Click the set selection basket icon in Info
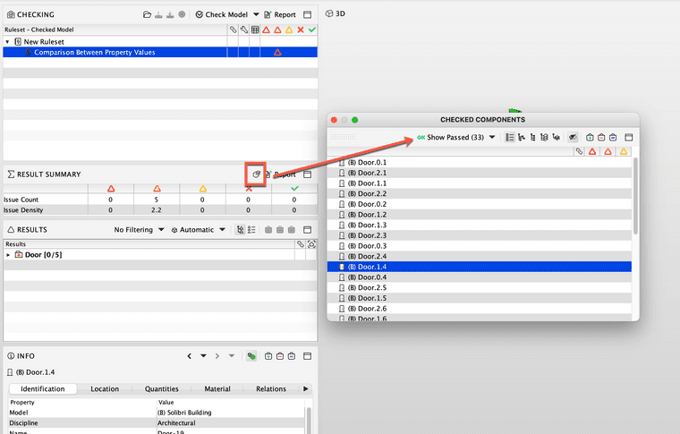 292,356
